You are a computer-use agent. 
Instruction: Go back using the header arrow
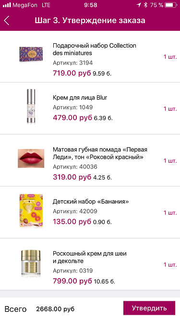[7, 21]
